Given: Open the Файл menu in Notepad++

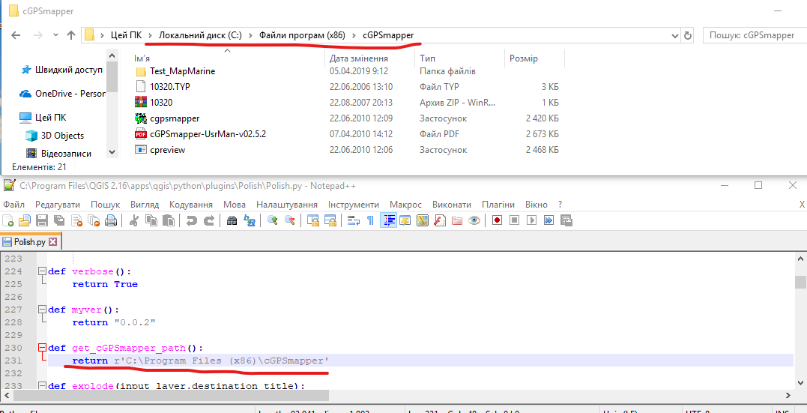Looking at the screenshot, I should tap(13, 205).
